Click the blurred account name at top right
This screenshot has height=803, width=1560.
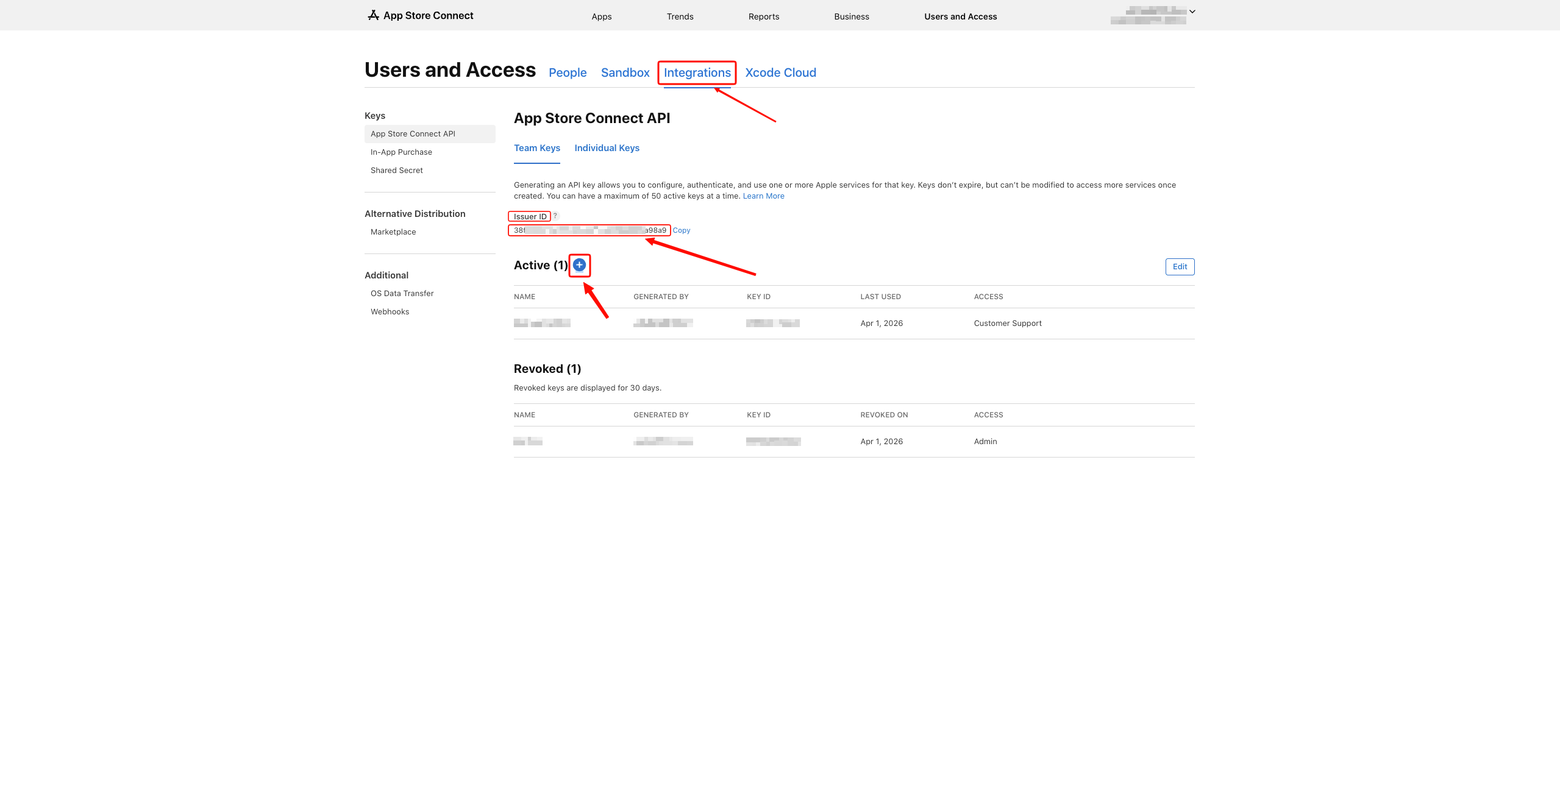1149,15
